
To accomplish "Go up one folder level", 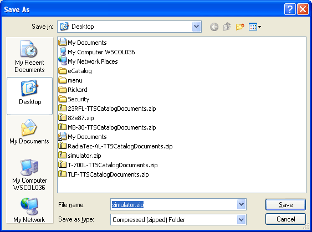I will (227, 27).
